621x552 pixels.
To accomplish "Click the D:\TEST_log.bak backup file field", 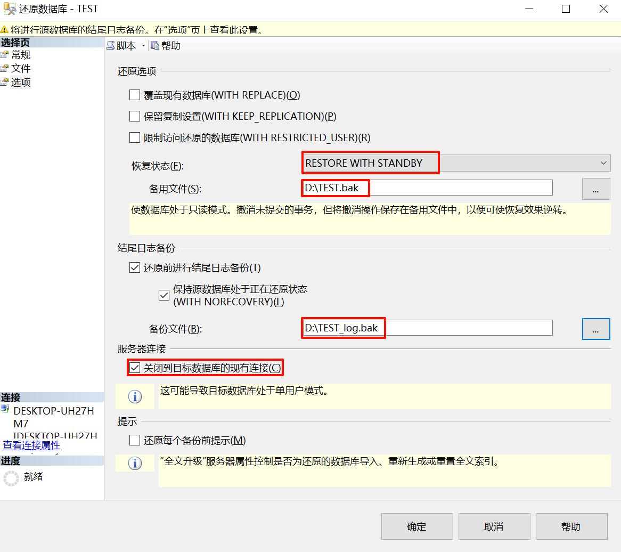I will point(427,328).
